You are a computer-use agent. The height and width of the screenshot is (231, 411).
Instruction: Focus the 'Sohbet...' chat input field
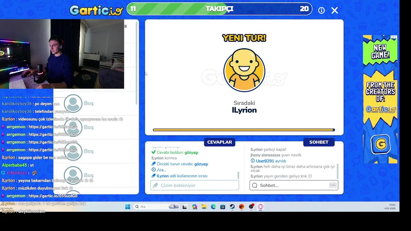294,185
